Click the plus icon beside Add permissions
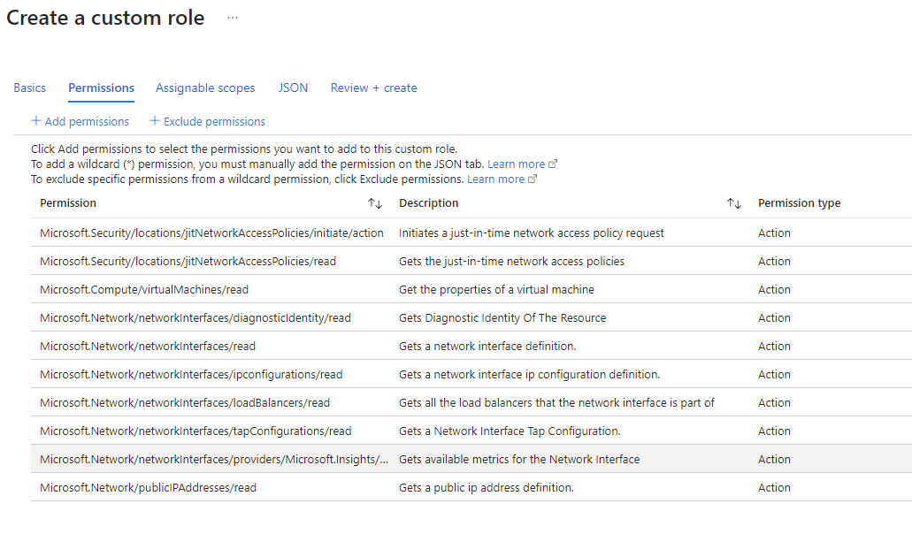 (36, 121)
